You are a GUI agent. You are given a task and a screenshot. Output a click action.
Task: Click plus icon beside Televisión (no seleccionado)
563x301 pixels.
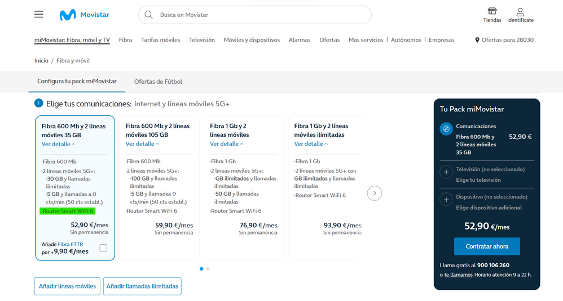pyautogui.click(x=446, y=172)
